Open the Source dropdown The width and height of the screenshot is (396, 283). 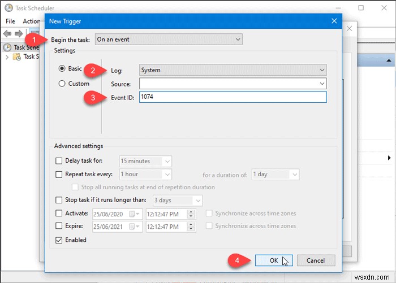(233, 84)
